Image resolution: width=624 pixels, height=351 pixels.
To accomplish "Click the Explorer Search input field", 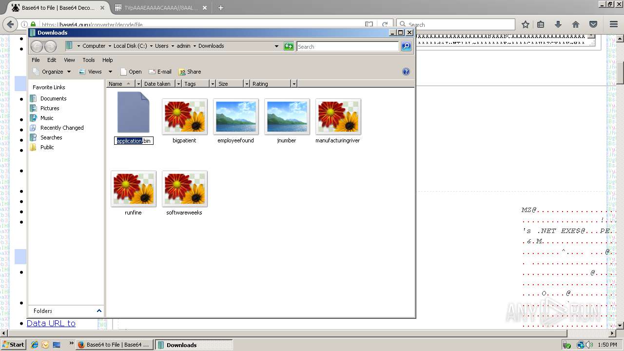I will pyautogui.click(x=348, y=46).
